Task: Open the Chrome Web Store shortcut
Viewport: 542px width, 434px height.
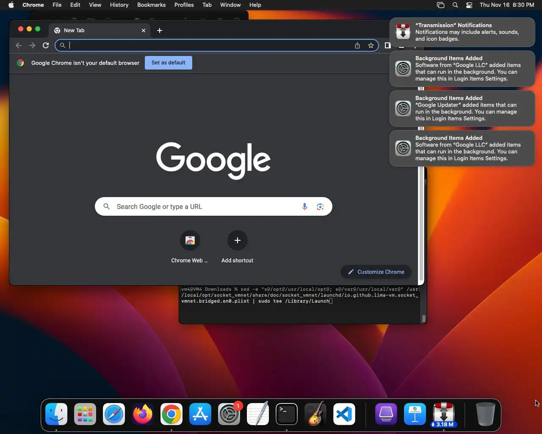Action: coord(190,247)
